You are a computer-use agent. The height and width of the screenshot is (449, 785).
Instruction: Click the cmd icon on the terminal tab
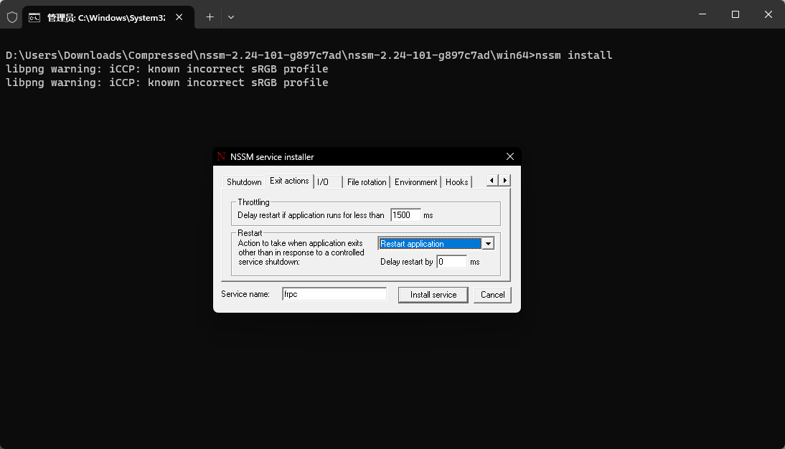tap(34, 17)
